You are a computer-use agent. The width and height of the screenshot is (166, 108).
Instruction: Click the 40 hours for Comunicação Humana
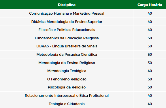pyautogui.click(x=150, y=14)
